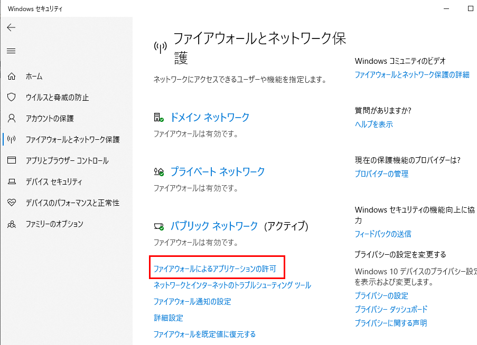Open ドメイン ネットワーク settings
Screen dimensions: 477x345
(x=210, y=117)
